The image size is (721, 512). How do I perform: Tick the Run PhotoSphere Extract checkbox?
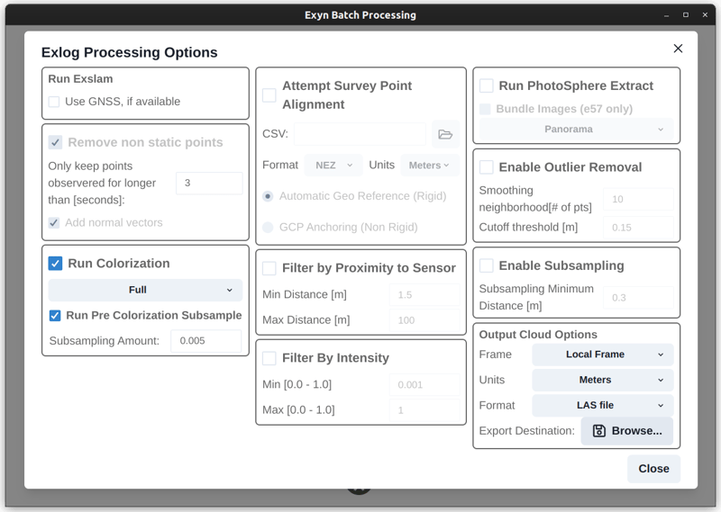(487, 86)
